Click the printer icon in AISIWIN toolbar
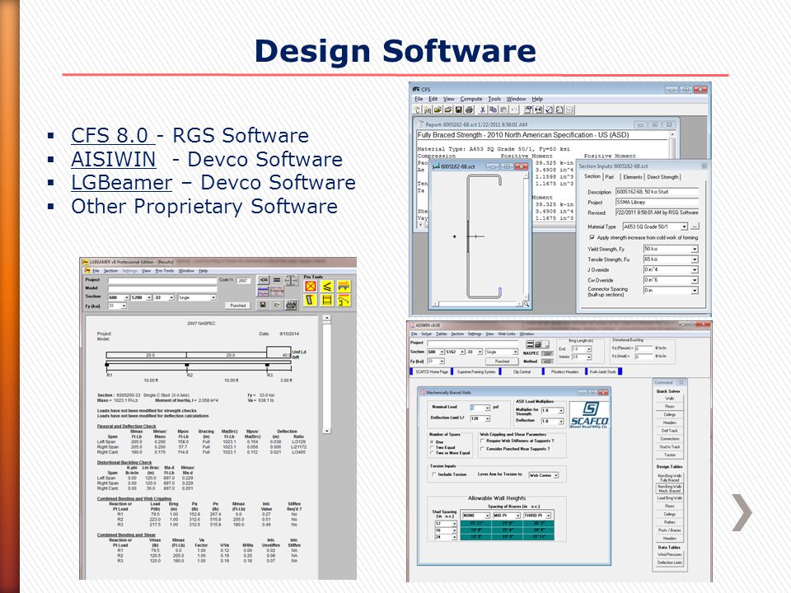This screenshot has height=593, width=791. pos(538,344)
